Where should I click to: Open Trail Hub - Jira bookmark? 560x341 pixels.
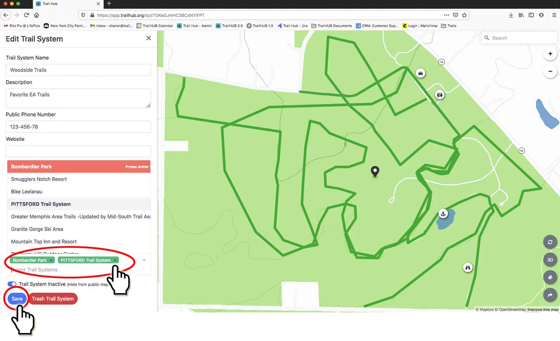tap(292, 26)
